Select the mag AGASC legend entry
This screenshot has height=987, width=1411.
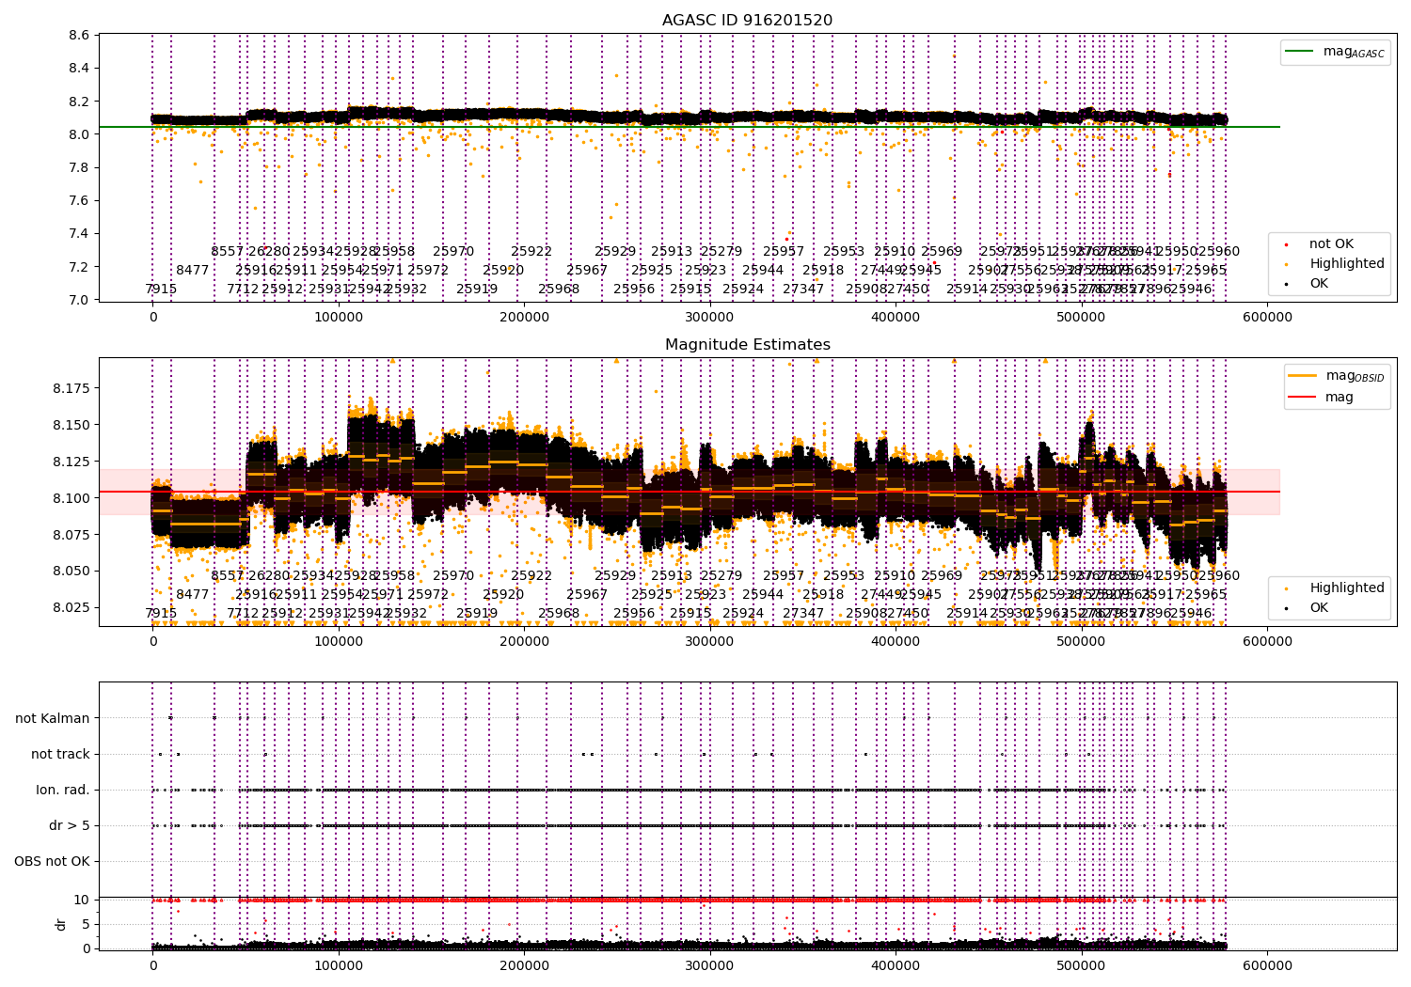(1335, 52)
